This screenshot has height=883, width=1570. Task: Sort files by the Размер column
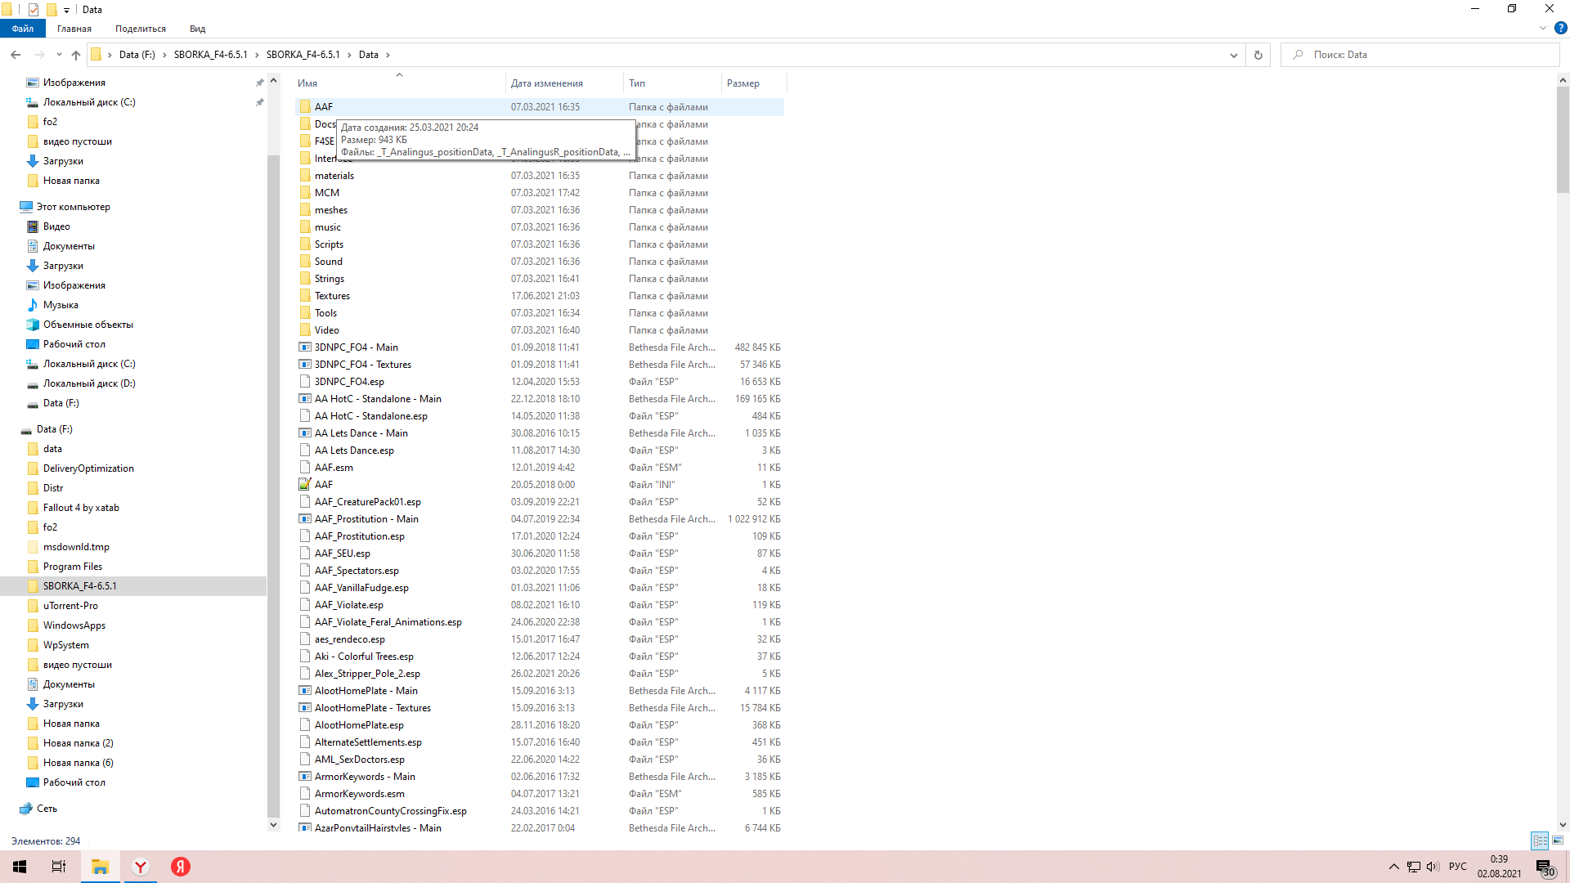[x=742, y=83]
